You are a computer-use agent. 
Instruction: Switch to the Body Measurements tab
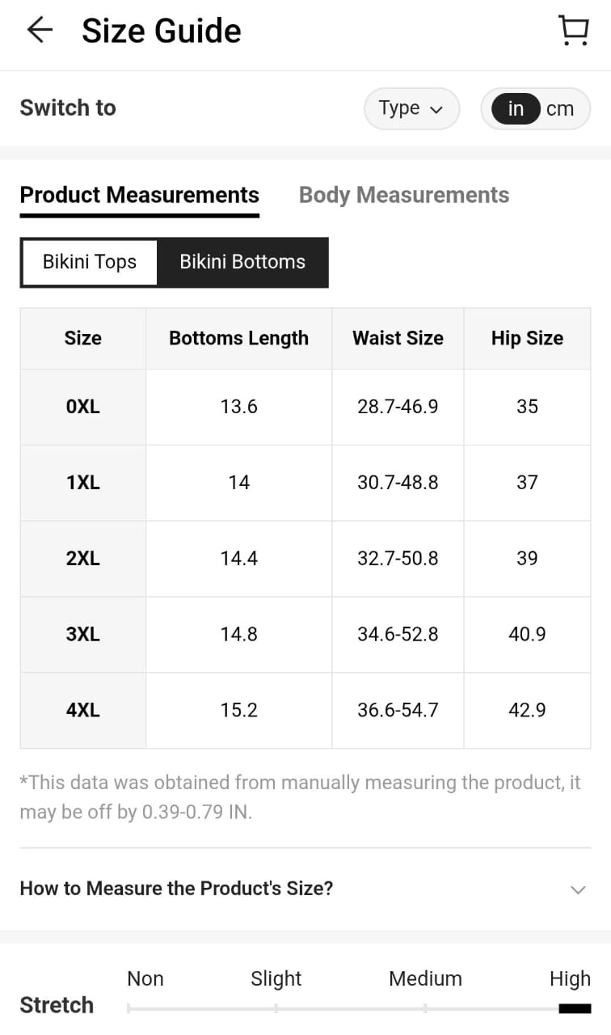(404, 195)
